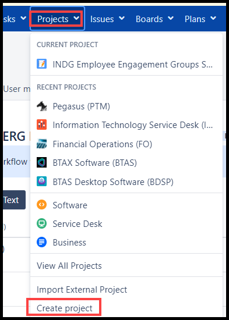The height and width of the screenshot is (320, 229).
Task: Select Create project from the menu
Action: (x=65, y=308)
